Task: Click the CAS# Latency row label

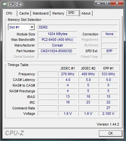Action: pyautogui.click(x=24, y=80)
